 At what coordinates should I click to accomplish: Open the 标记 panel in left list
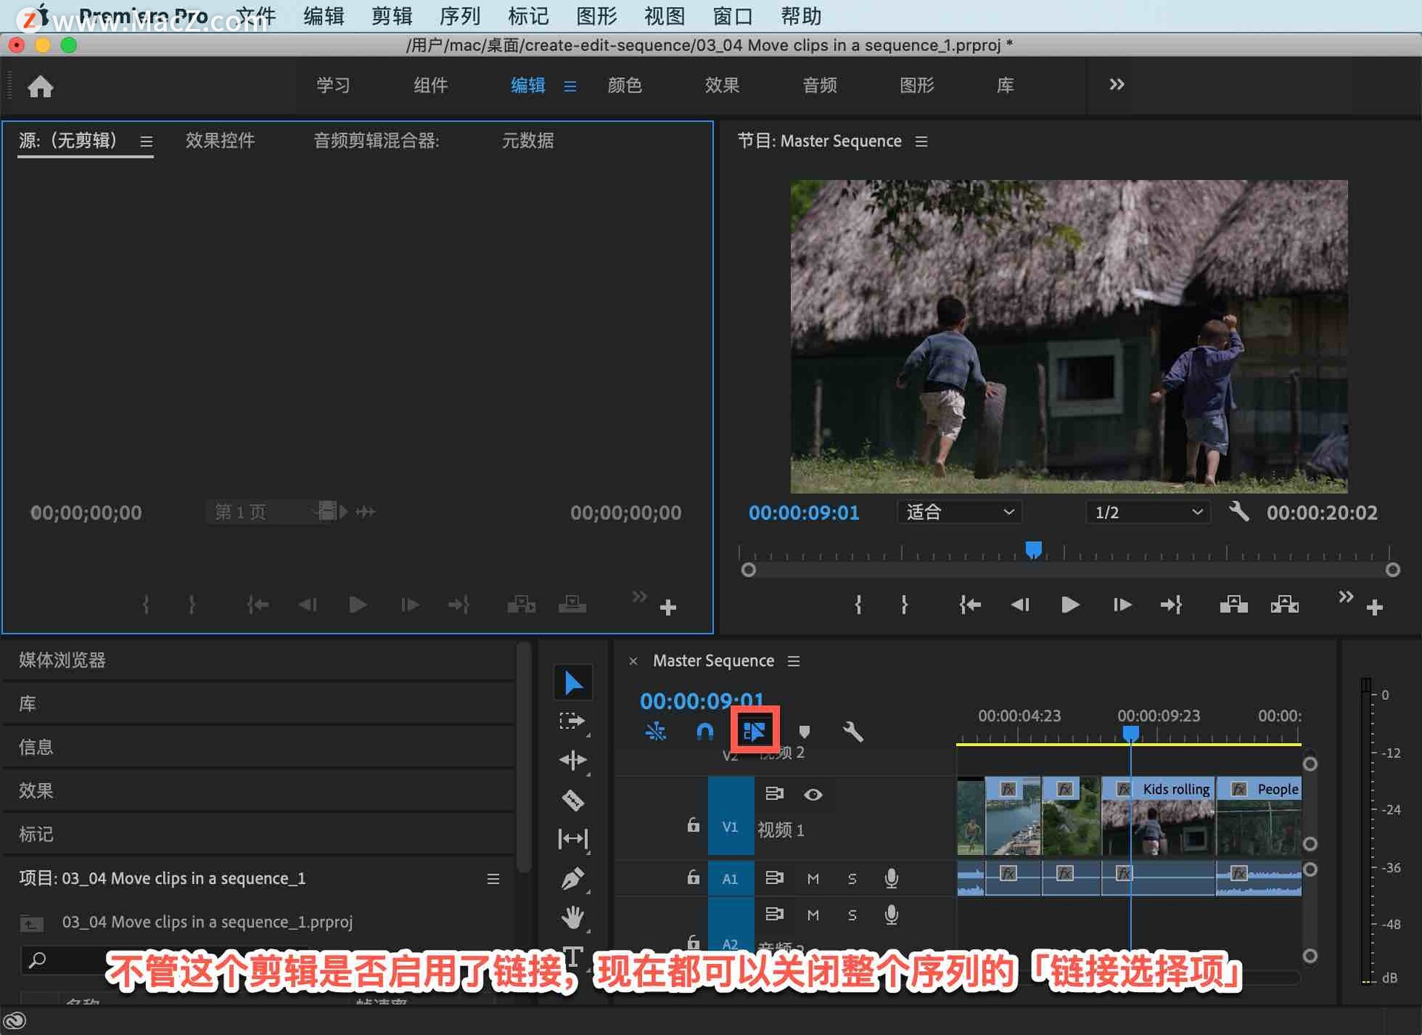[36, 834]
